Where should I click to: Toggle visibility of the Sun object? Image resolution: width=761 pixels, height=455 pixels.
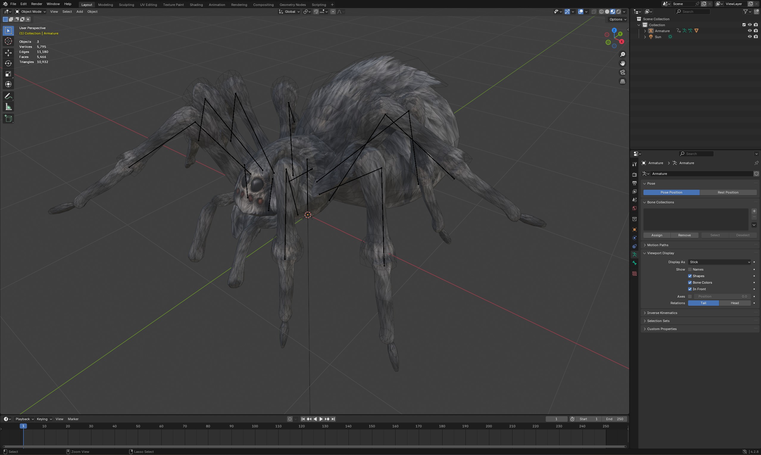pos(750,37)
